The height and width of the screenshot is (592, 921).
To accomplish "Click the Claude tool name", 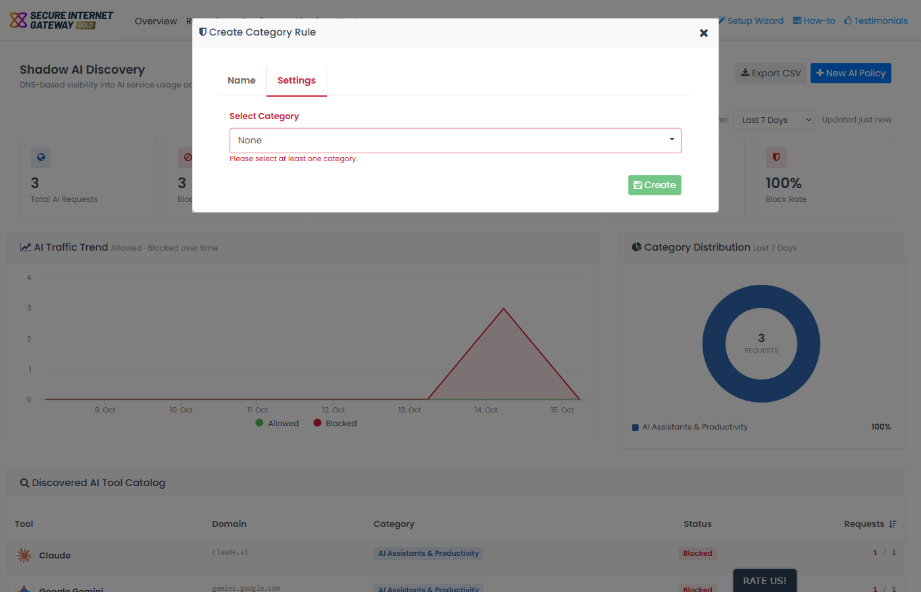I will click(55, 556).
